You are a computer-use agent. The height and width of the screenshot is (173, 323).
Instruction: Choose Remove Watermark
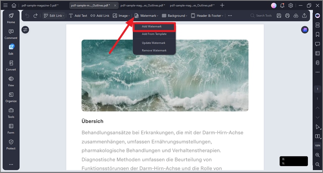pos(154,50)
